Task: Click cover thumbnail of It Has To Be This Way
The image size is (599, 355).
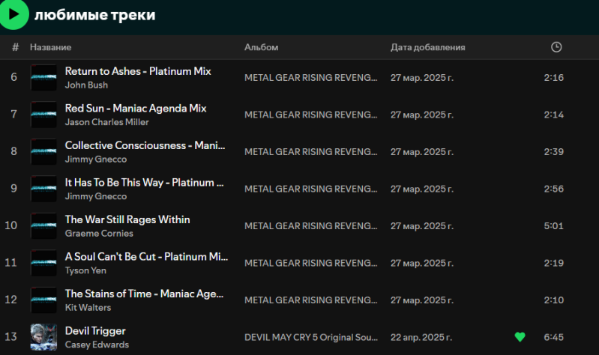Action: pos(43,189)
